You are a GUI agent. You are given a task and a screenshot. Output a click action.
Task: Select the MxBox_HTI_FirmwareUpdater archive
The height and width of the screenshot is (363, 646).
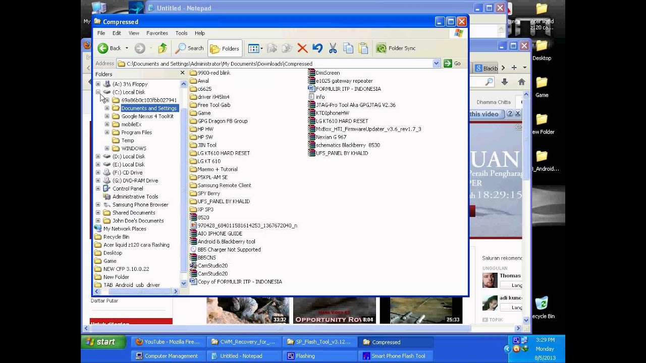coord(364,129)
